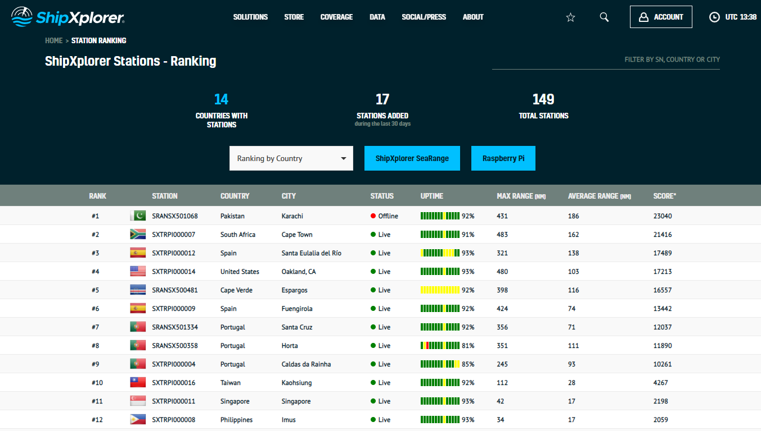The height and width of the screenshot is (431, 761).
Task: Click the South Africa flag icon
Action: 138,235
